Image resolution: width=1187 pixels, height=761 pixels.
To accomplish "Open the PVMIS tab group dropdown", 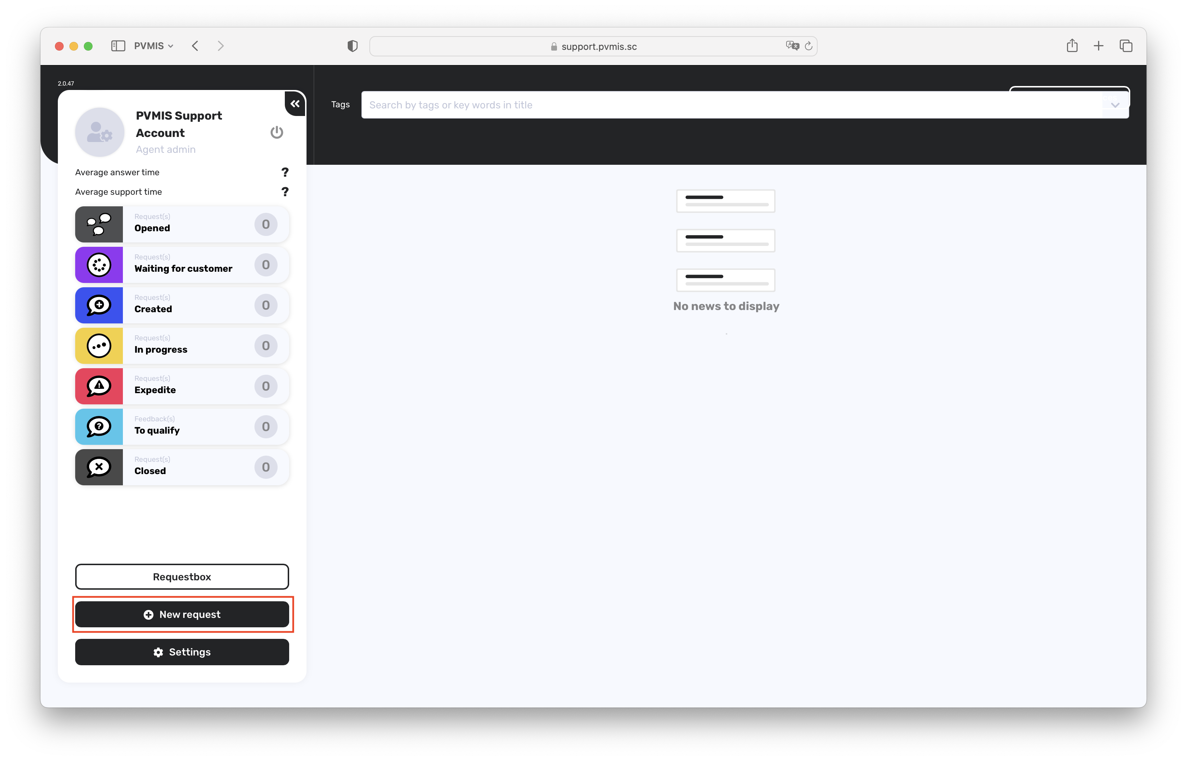I will coord(154,46).
